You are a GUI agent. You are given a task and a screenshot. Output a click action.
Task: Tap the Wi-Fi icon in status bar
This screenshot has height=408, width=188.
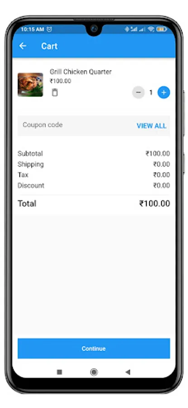(x=151, y=29)
